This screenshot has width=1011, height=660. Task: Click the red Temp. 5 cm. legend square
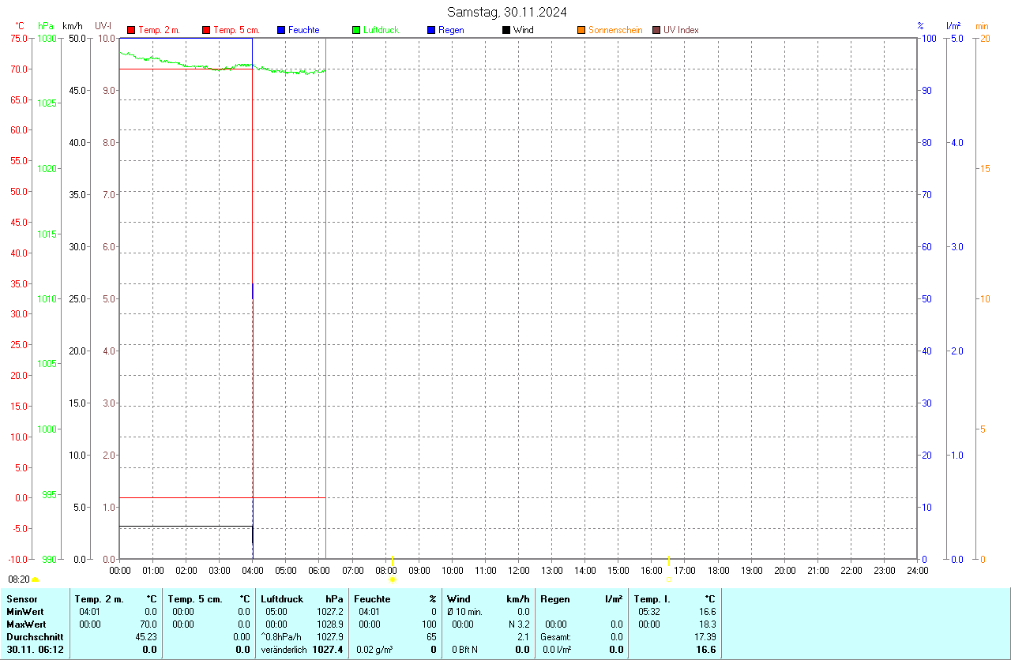coord(206,30)
